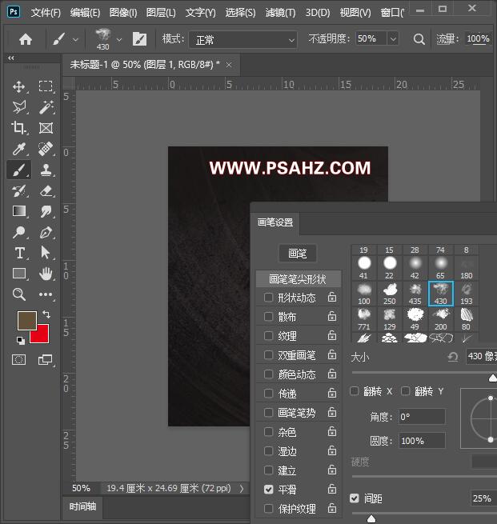Check the 翻转 X checkbox
The width and height of the screenshot is (497, 524).
(355, 390)
